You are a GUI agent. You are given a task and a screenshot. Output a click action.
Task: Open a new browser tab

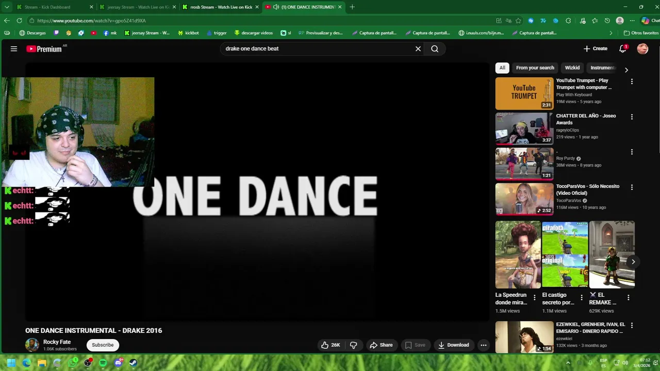352,7
